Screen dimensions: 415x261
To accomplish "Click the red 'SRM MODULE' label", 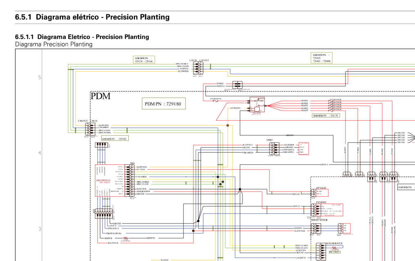I will click(103, 181).
